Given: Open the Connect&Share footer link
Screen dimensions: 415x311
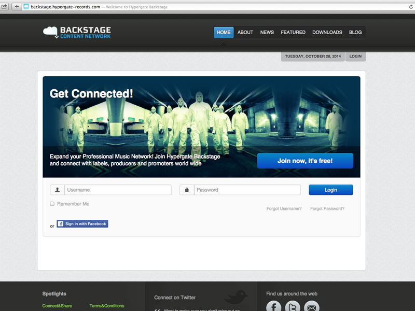Looking at the screenshot, I should pos(57,306).
